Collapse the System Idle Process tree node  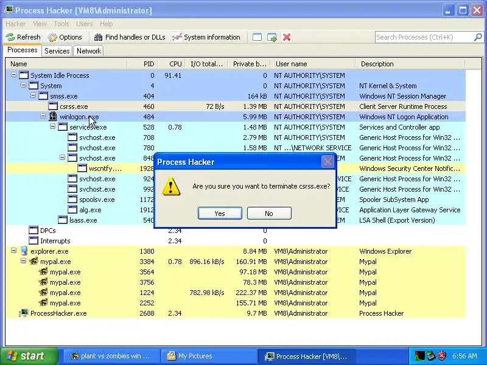[13, 74]
